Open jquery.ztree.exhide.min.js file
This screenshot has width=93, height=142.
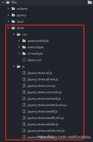tap(46, 131)
